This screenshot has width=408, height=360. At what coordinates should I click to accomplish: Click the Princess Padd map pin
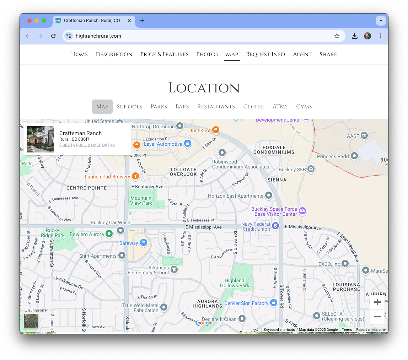click(354, 156)
